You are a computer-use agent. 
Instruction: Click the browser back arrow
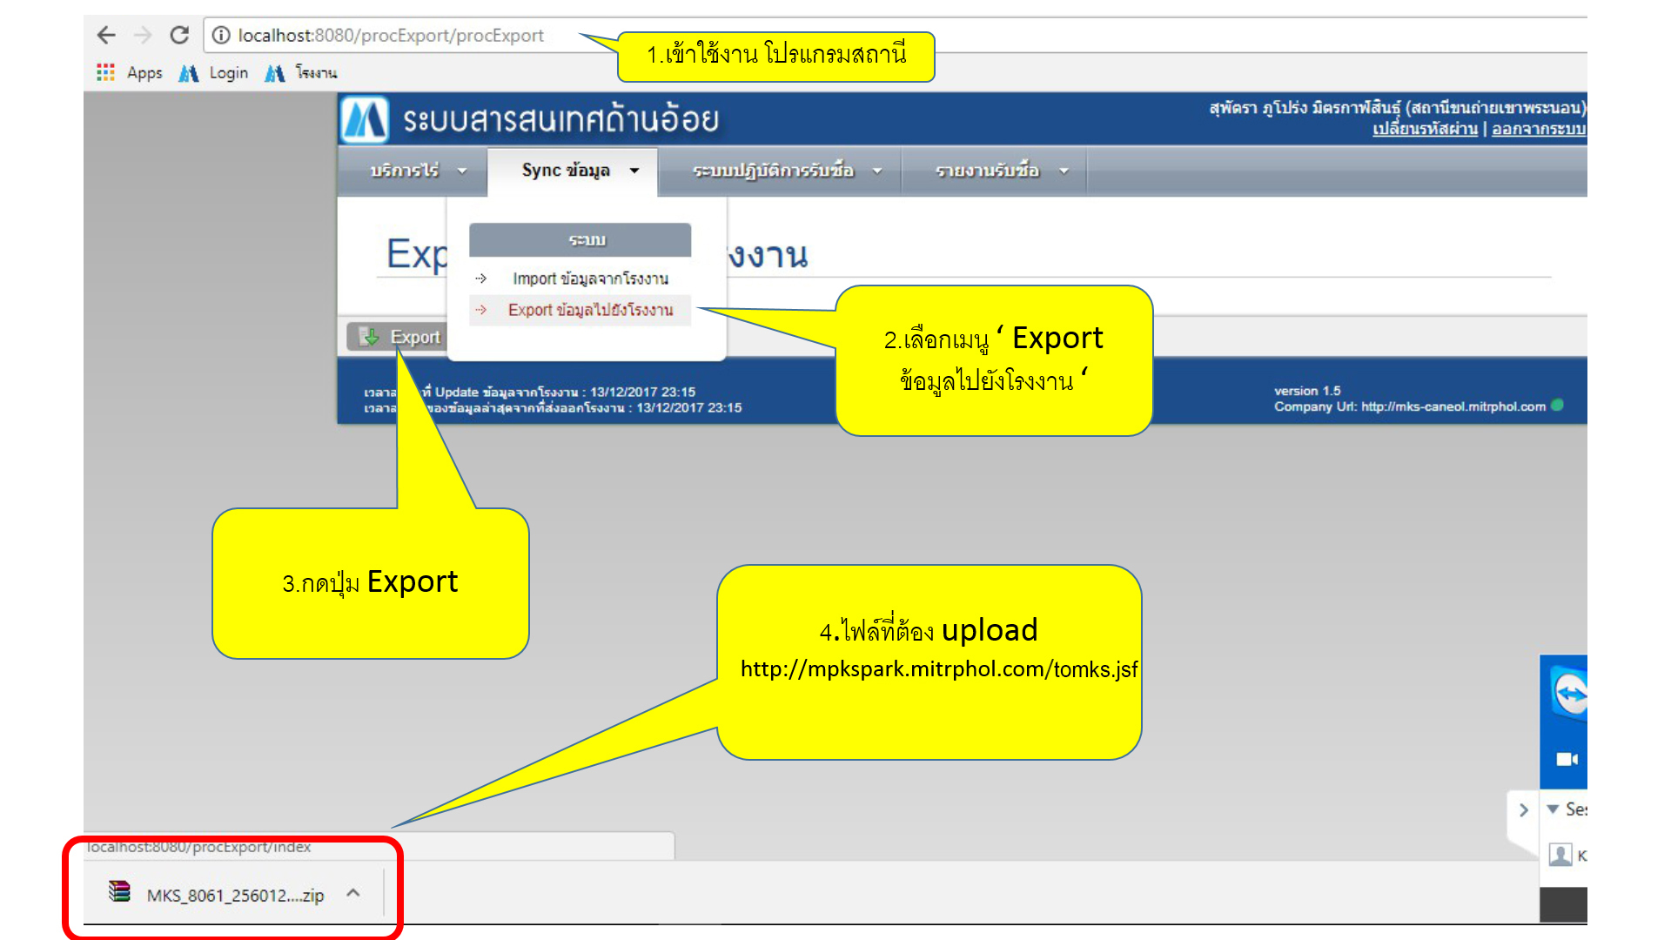106,36
